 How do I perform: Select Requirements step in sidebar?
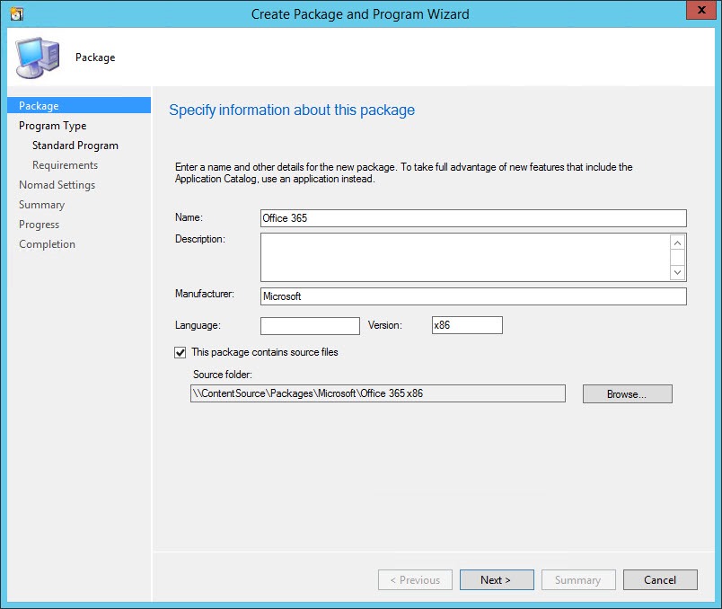tap(65, 165)
